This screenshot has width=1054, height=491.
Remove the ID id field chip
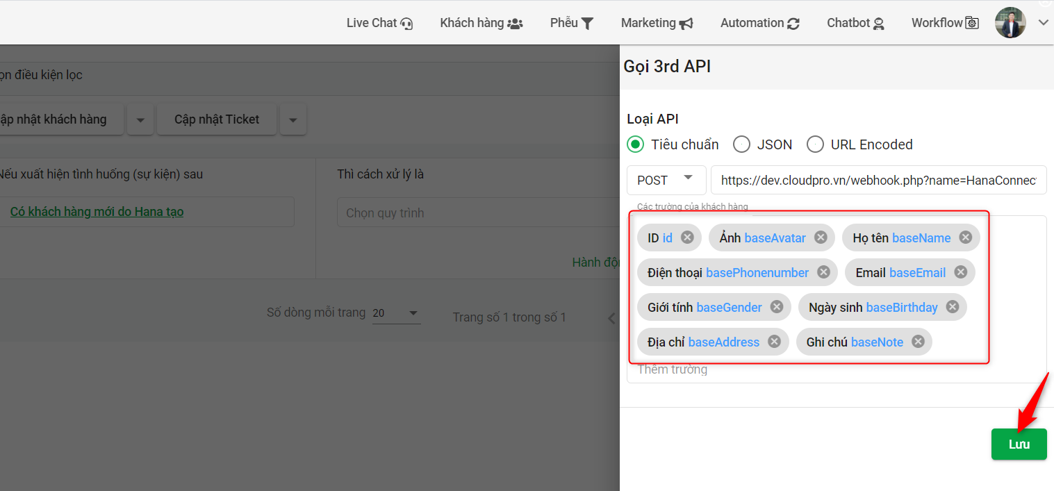click(x=687, y=238)
